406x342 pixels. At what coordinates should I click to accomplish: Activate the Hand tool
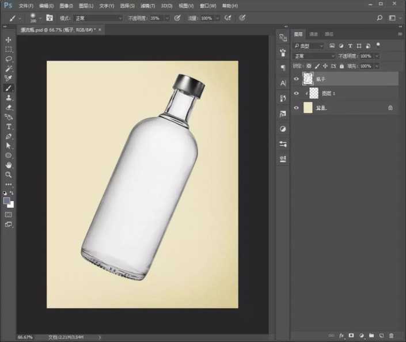click(9, 165)
